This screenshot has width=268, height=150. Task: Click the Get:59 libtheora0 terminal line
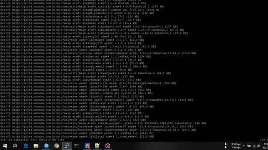click(75, 57)
